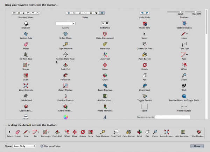Screen dimensions: 210x152
Task: Click the play button in Slideshow control
Action: tap(103, 23)
